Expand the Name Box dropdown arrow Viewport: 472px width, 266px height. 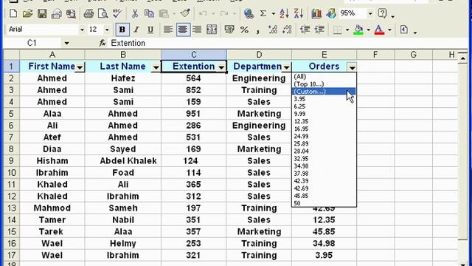(66, 43)
